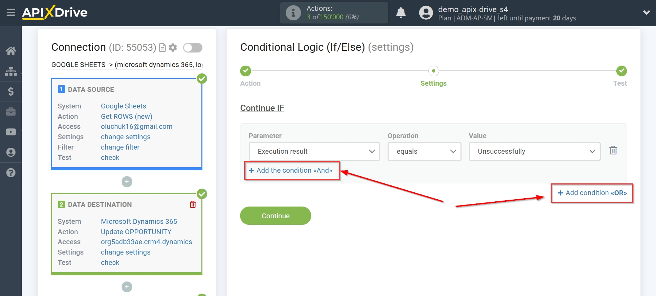This screenshot has width=656, height=296.
Task: Go to Home in the sidebar
Action: [x=11, y=51]
